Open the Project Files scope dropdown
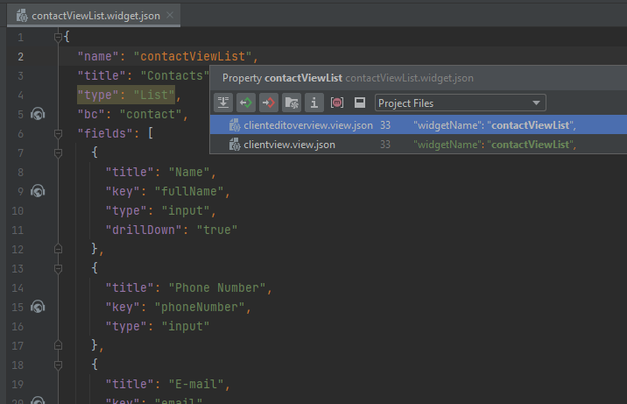 click(461, 103)
